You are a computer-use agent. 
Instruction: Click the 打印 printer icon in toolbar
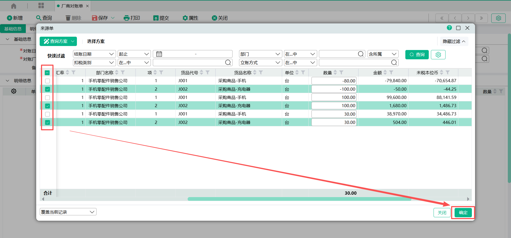[126, 18]
